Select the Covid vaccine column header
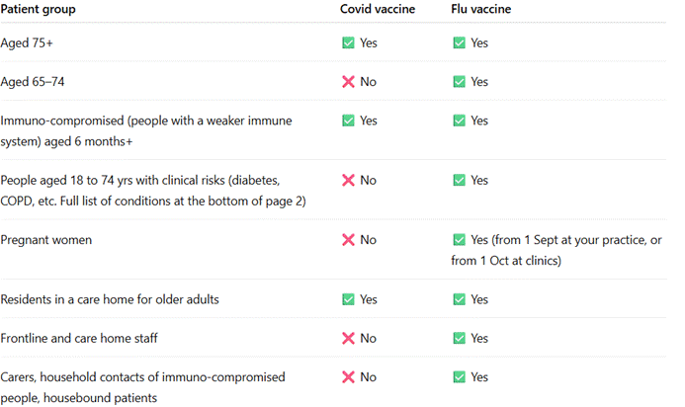685x407 pixels. pyautogui.click(x=378, y=9)
